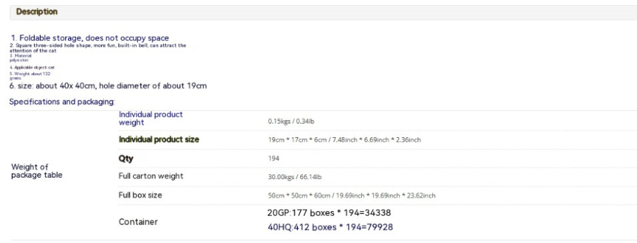
Task: Select the 'Specifications and packaging' heading
Action: pyautogui.click(x=62, y=102)
